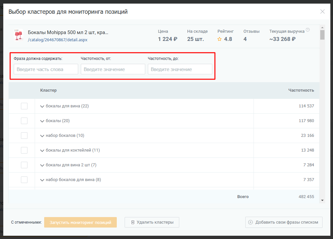Click the product thumbnail of Mohippa glasses
Screen dimensions: 333x239
[x=18, y=35]
